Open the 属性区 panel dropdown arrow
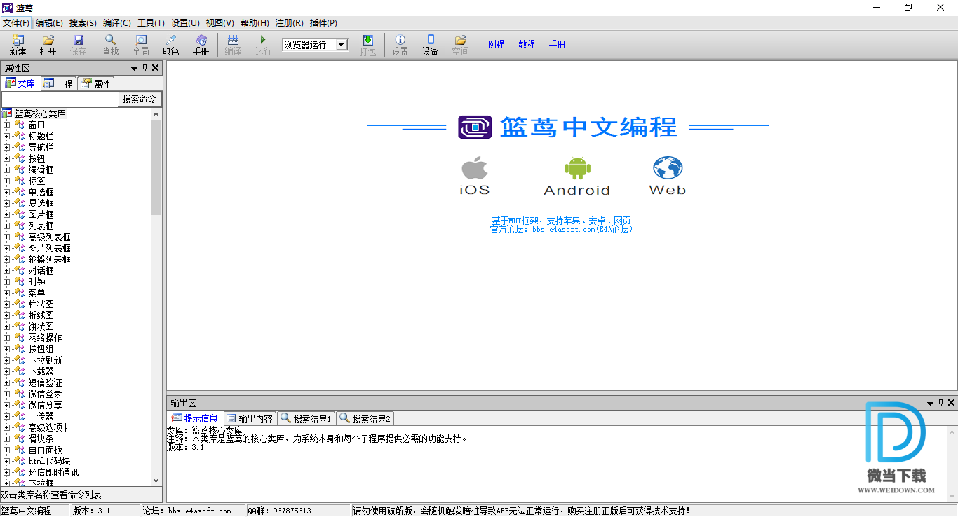Image resolution: width=958 pixels, height=517 pixels. [x=134, y=69]
